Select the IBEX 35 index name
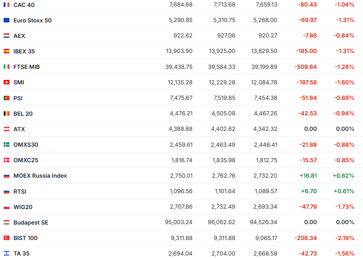 [24, 51]
